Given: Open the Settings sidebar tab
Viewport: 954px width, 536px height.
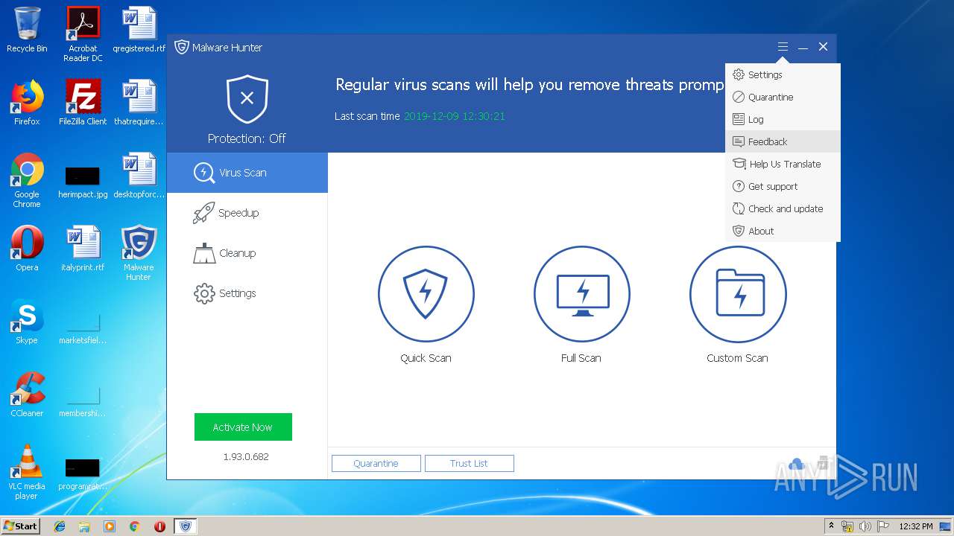Looking at the screenshot, I should [x=247, y=293].
